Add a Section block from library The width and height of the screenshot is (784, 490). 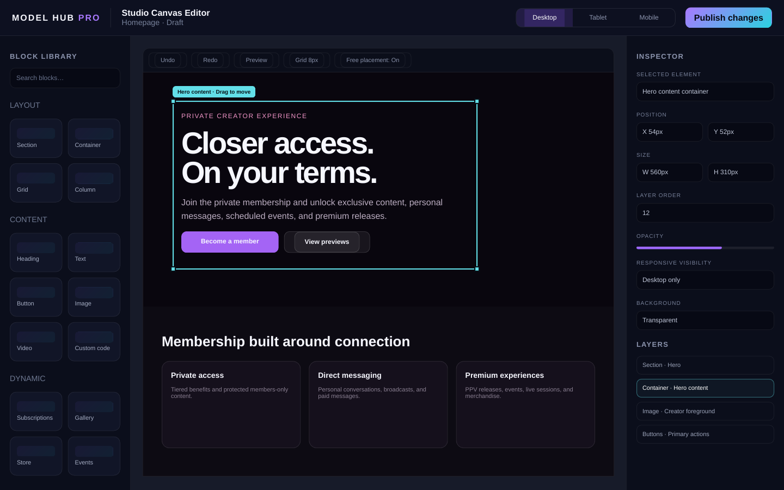pos(36,138)
